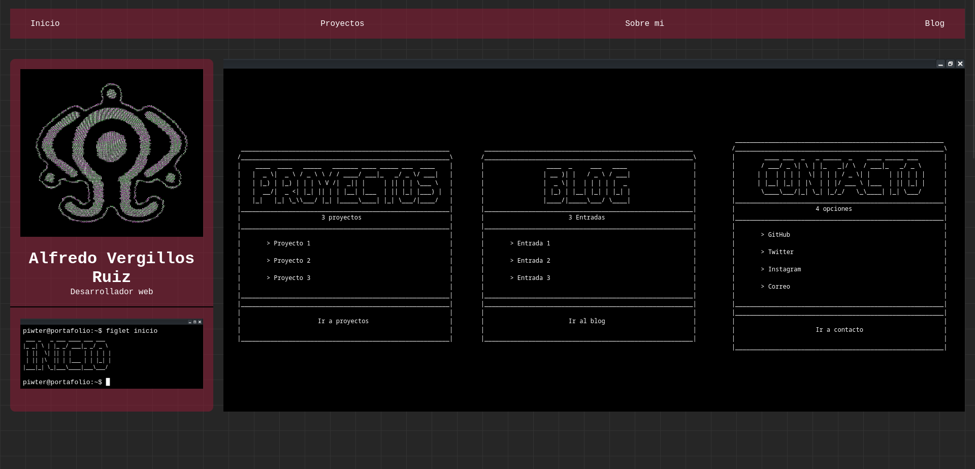Click the GitHub contact option
This screenshot has width=975, height=469.
(778, 235)
